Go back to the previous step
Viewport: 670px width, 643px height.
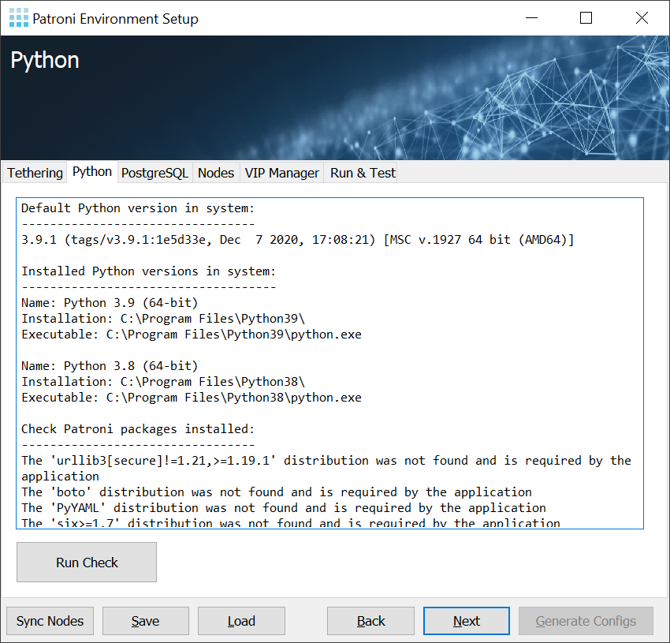coord(370,621)
